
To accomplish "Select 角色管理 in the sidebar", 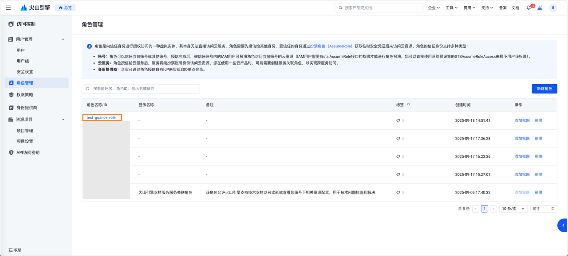I will 37,83.
